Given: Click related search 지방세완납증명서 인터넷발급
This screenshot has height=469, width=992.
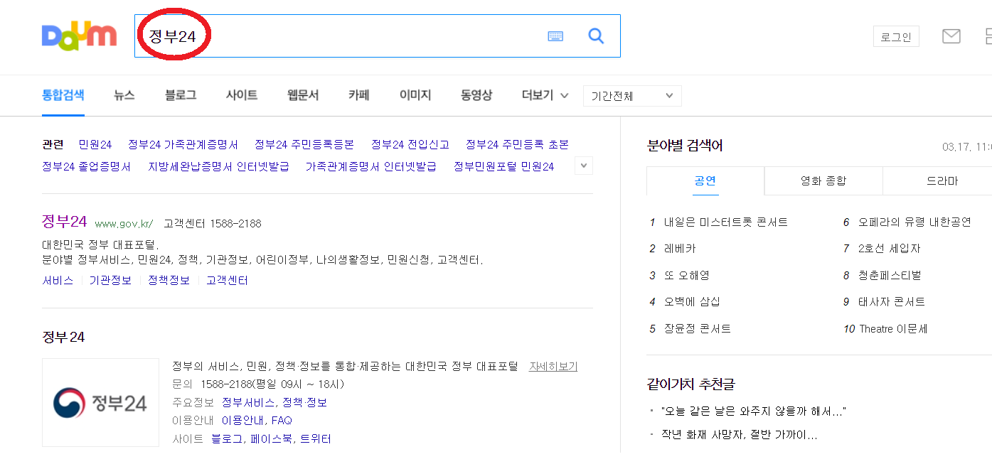Looking at the screenshot, I should [218, 166].
